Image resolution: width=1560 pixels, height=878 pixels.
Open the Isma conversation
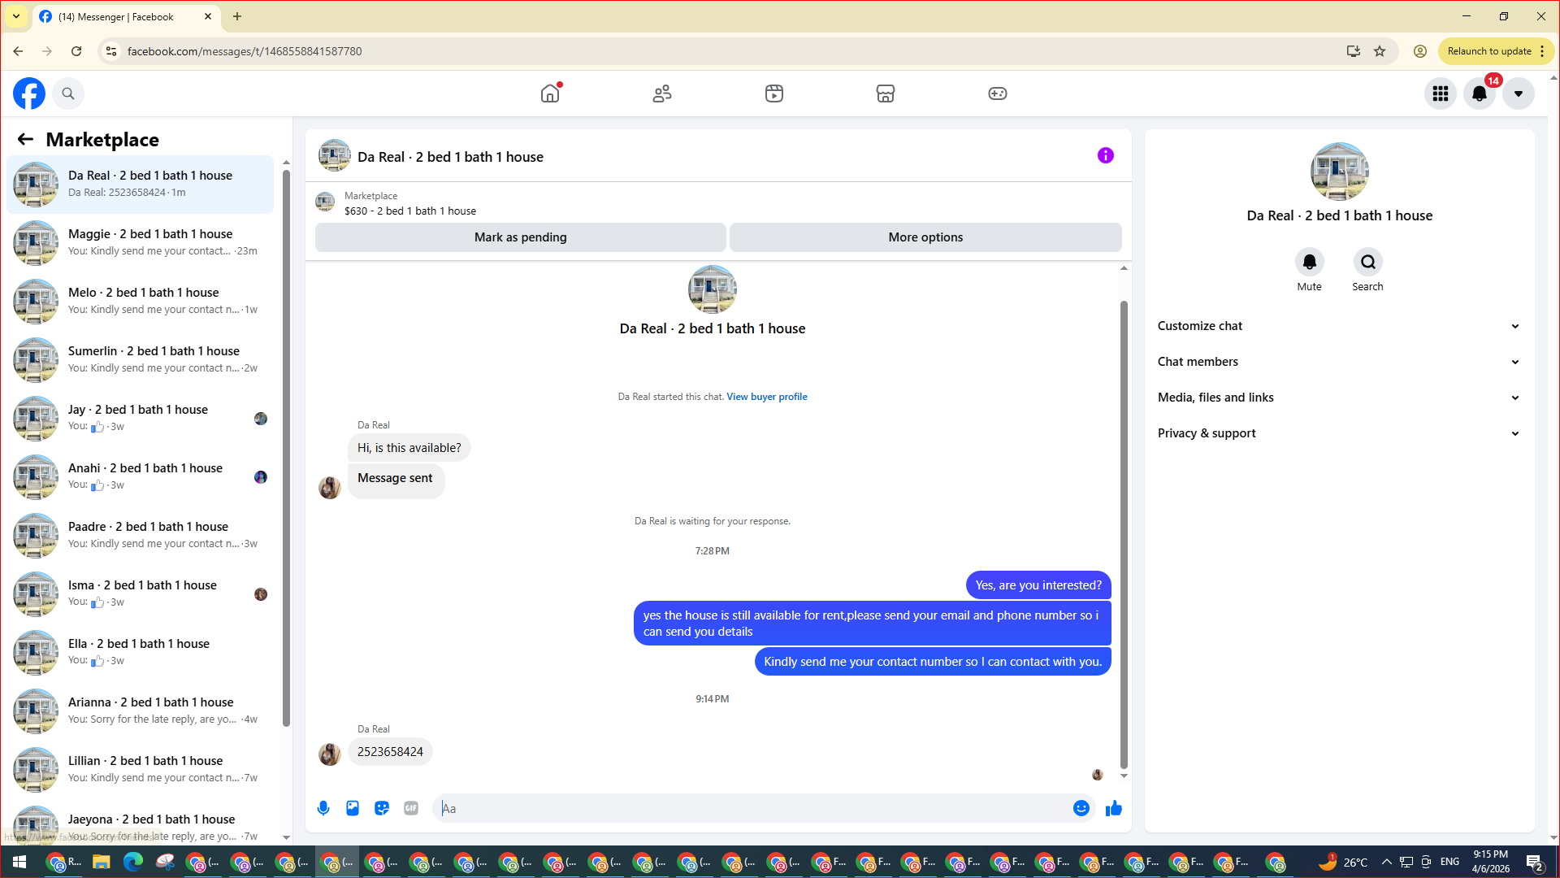point(141,594)
